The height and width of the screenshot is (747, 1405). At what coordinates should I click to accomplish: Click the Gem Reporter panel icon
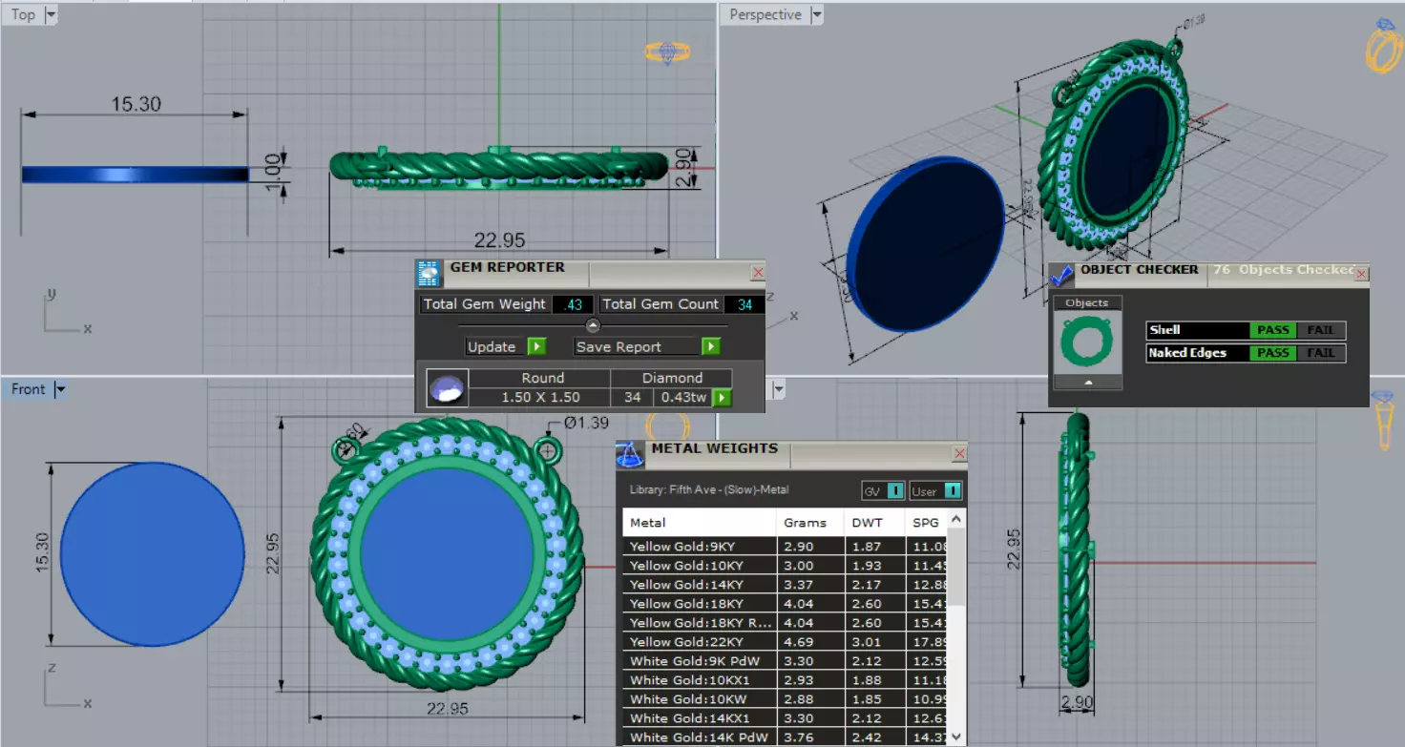coord(429,273)
